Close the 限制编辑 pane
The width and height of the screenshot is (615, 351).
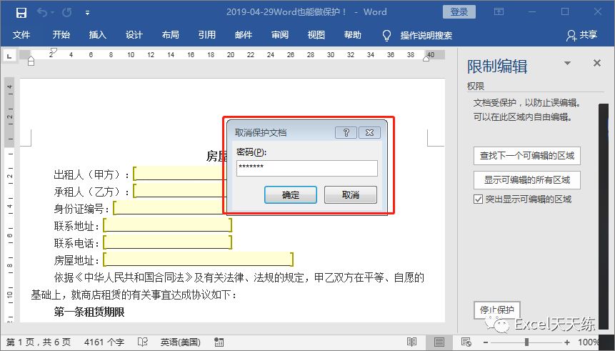click(x=597, y=63)
